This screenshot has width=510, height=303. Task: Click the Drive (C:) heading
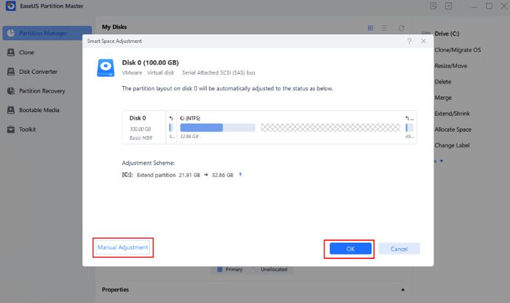(x=447, y=34)
